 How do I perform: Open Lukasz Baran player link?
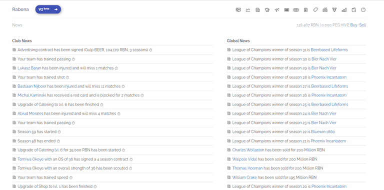click(x=29, y=68)
